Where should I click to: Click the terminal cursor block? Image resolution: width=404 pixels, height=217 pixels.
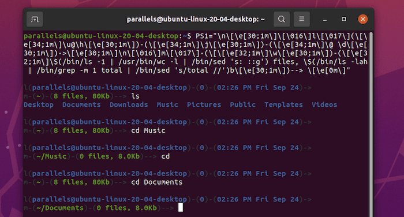(x=181, y=207)
